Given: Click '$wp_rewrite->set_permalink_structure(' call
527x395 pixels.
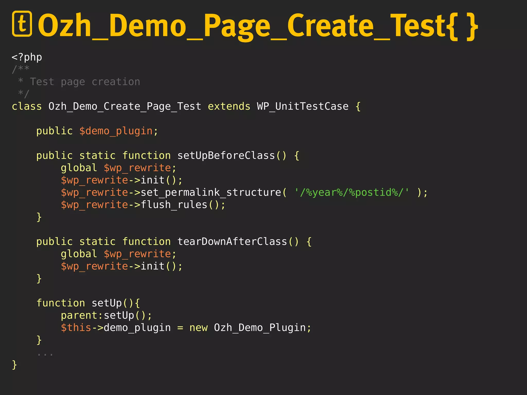Looking at the screenshot, I should pyautogui.click(x=174, y=193).
